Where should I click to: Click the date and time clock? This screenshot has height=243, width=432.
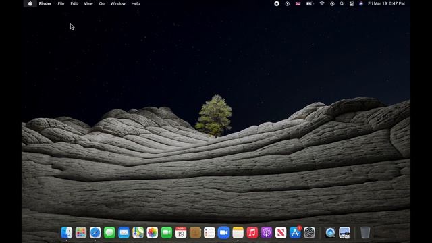coord(387,3)
